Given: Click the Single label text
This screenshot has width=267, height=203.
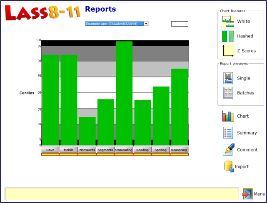Looking at the screenshot, I should click(x=244, y=78).
